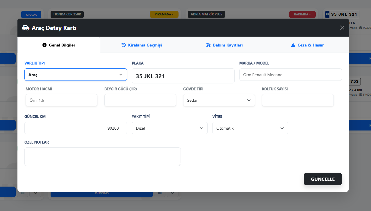371x211 pixels.
Task: Switch to Kiralama Geçmişi tab
Action: pyautogui.click(x=142, y=45)
